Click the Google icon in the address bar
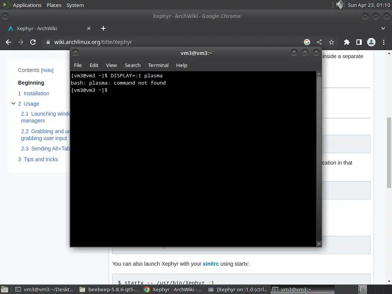392x294 pixels. pos(307,42)
